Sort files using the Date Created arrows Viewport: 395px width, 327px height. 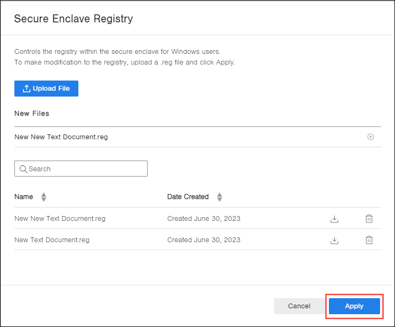pyautogui.click(x=219, y=197)
